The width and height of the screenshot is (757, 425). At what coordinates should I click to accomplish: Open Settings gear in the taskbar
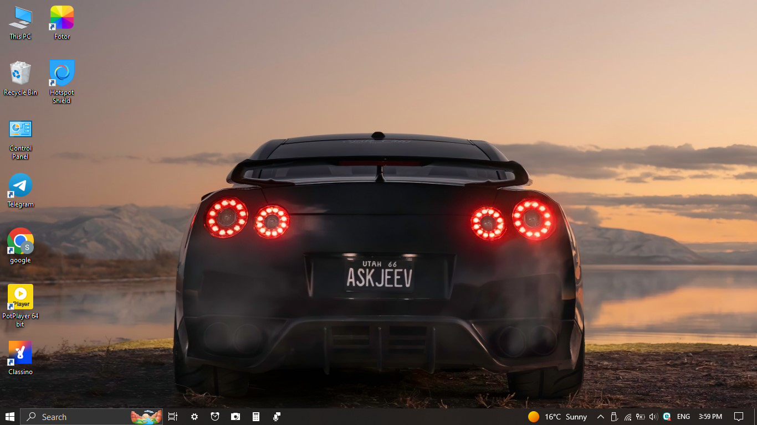point(195,417)
